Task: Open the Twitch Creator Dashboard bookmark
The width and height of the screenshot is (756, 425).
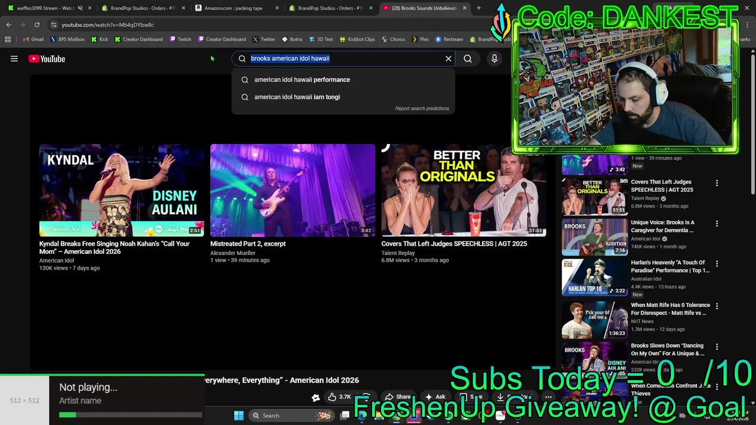Action: tap(222, 40)
